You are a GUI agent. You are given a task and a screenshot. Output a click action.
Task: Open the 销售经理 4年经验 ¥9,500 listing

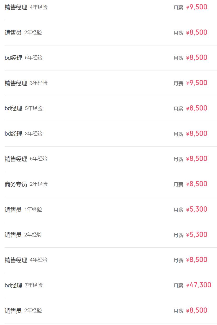coord(16,7)
